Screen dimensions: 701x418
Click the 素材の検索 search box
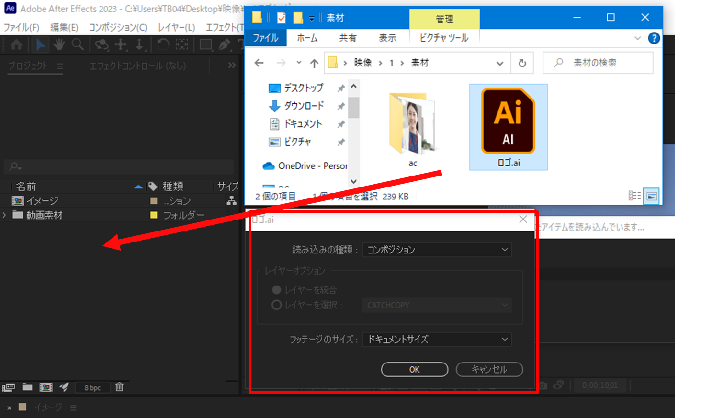coord(598,63)
